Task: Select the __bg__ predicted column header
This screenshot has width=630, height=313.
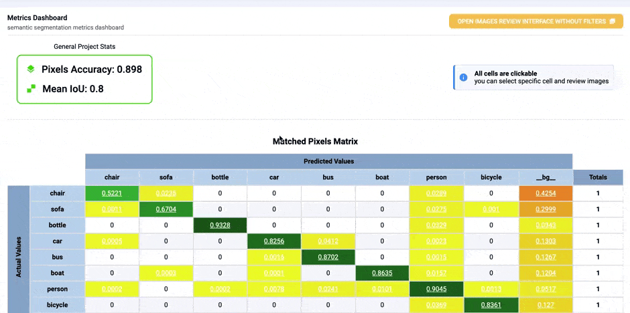Action: coord(546,177)
